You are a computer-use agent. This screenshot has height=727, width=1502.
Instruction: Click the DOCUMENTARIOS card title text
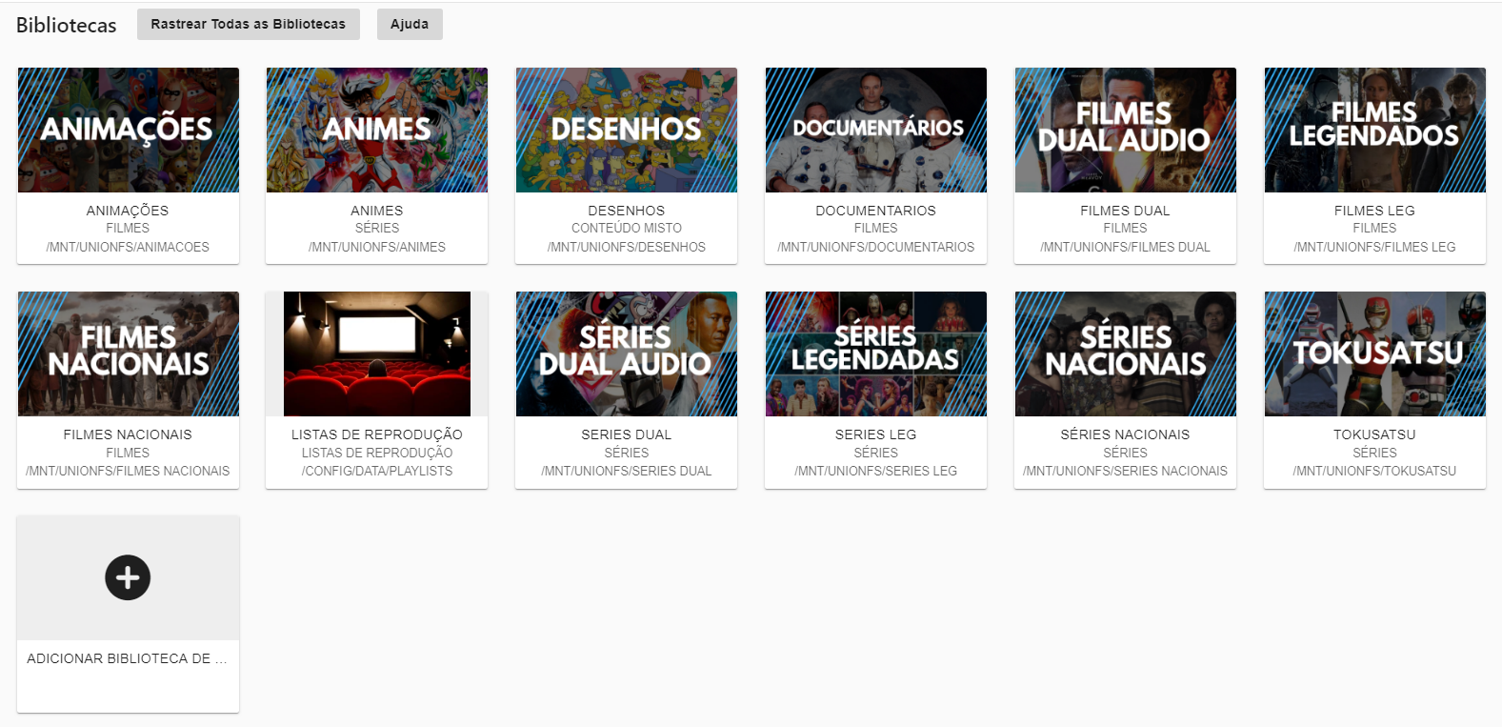(x=876, y=211)
